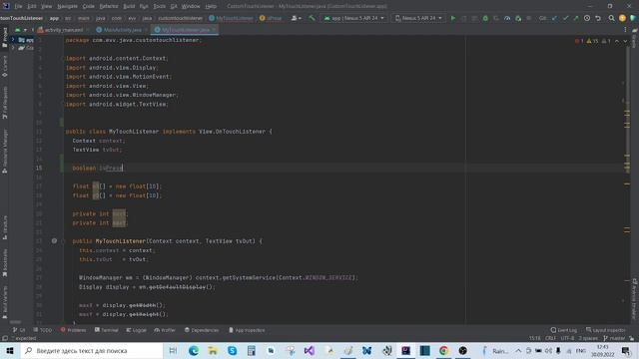Click the Git commit checkmark icon
The image size is (639, 359).
(x=565, y=18)
